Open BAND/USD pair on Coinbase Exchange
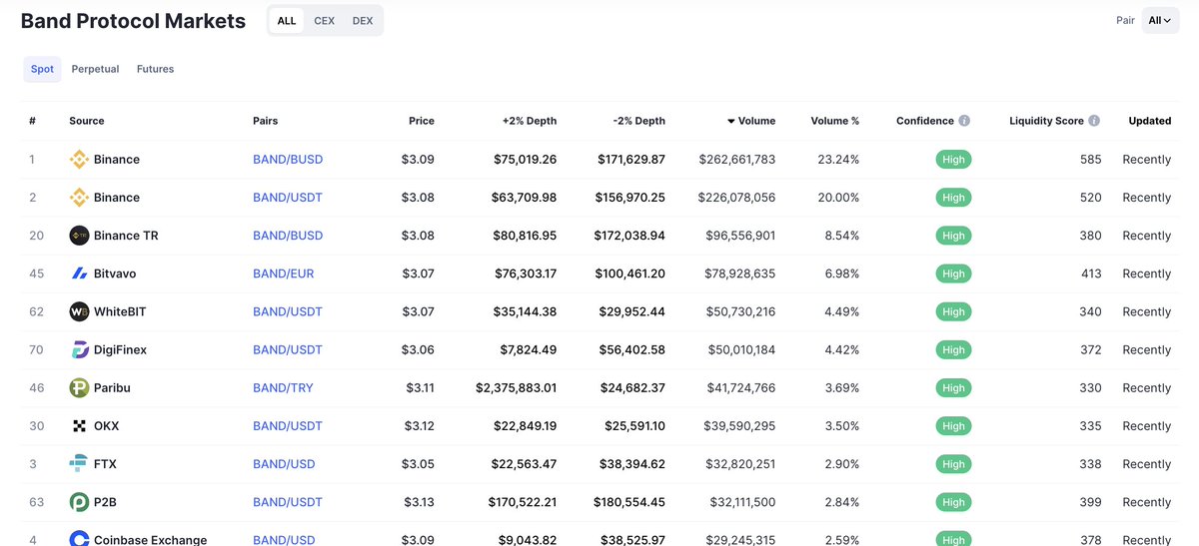Viewport: 1199px width, 546px height. point(284,540)
